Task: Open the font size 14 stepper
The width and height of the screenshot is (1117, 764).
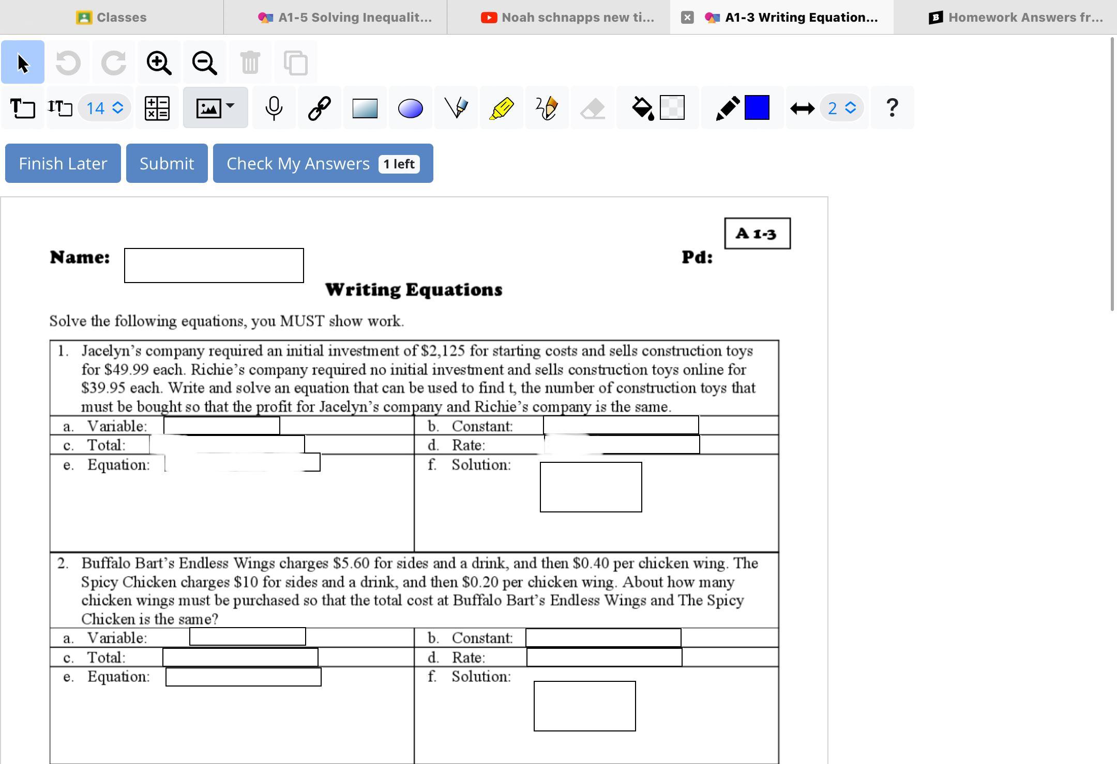Action: pyautogui.click(x=105, y=108)
